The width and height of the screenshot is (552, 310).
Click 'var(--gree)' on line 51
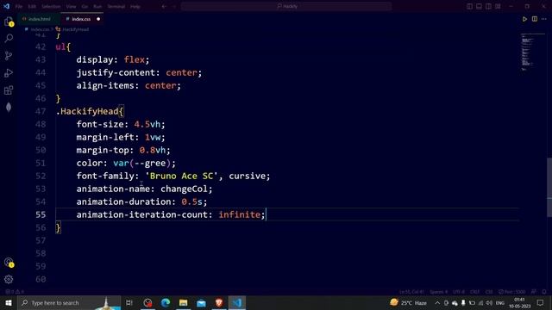pos(141,163)
